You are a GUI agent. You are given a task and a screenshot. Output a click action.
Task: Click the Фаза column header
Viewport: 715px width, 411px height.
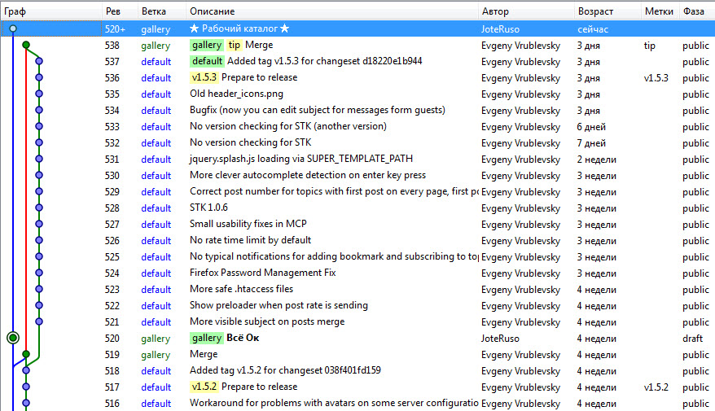point(694,11)
